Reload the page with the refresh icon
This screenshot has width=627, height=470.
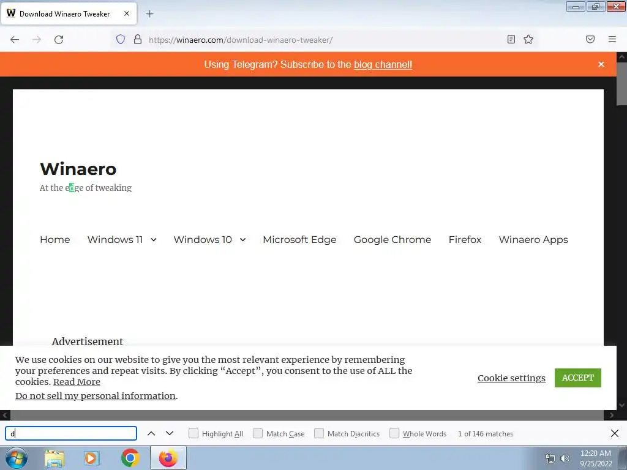click(59, 40)
